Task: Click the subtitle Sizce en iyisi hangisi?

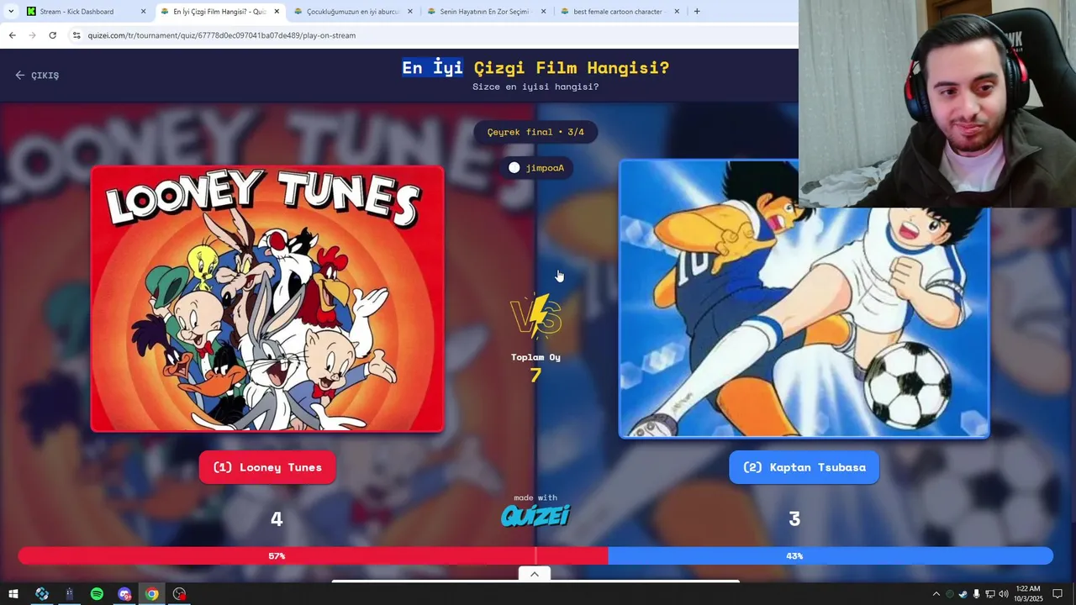Action: click(x=535, y=87)
